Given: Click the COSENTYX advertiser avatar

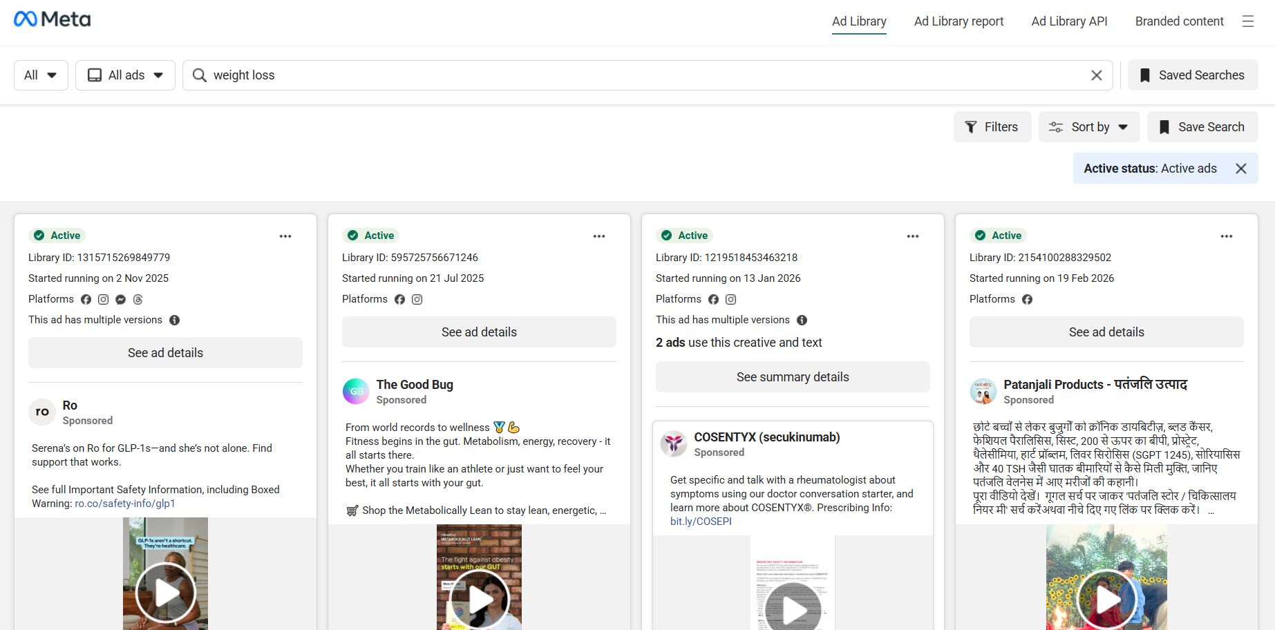Looking at the screenshot, I should [x=673, y=443].
